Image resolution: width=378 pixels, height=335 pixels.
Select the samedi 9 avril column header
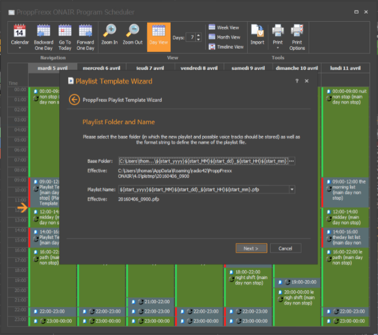pos(248,68)
